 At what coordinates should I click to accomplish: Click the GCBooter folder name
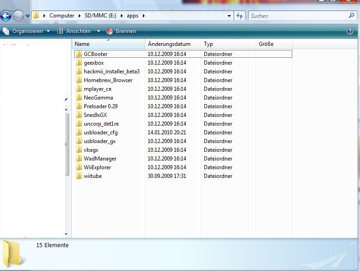(x=96, y=54)
